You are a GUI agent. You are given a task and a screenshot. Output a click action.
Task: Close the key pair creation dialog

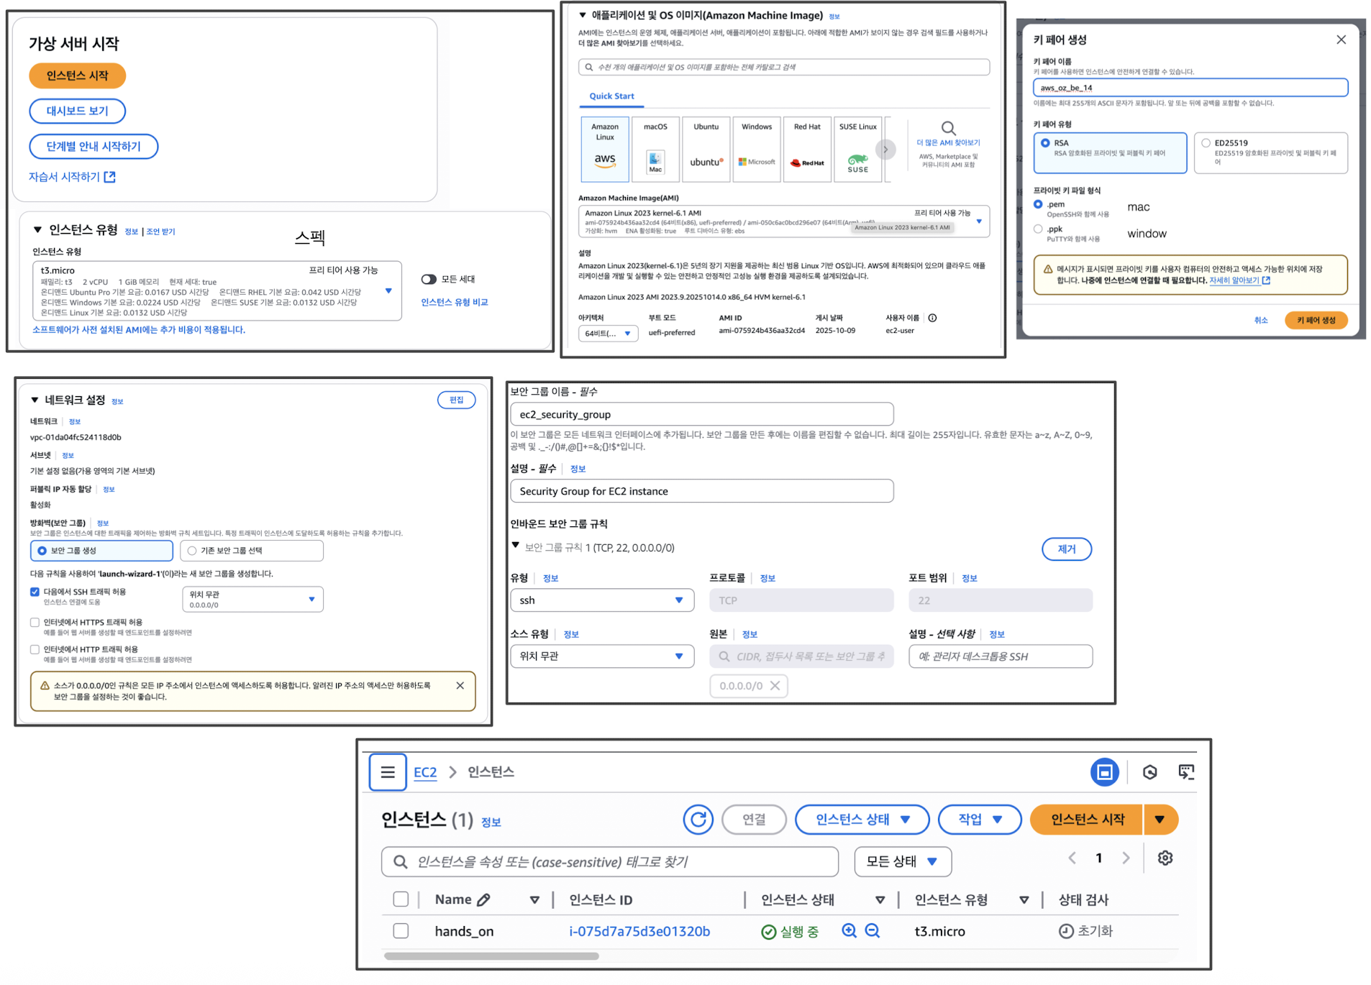[1341, 40]
